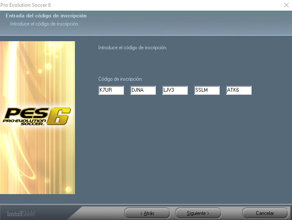Image resolution: width=292 pixels, height=220 pixels.
Task: Click the InstallShield logo text
Action: click(21, 214)
